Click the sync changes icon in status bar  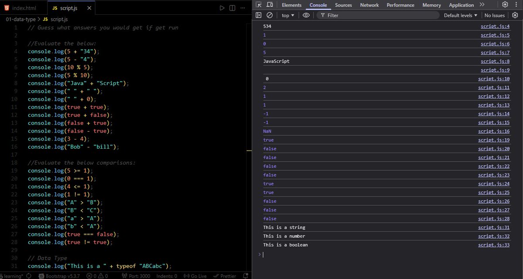click(x=29, y=276)
